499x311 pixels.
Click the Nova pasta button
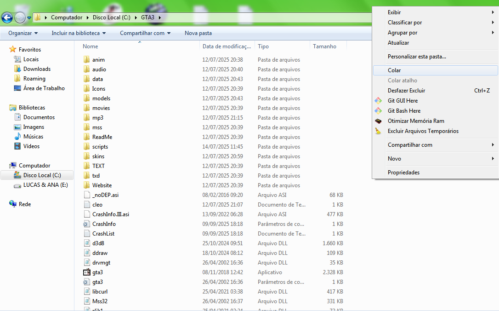coord(198,33)
